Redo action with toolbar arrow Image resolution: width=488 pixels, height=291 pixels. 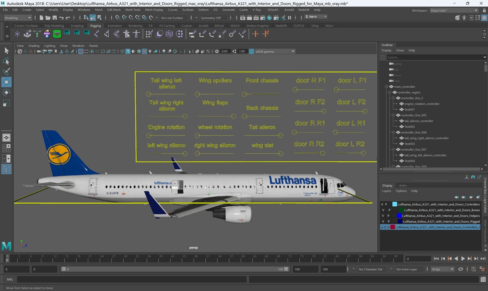[x=68, y=18]
